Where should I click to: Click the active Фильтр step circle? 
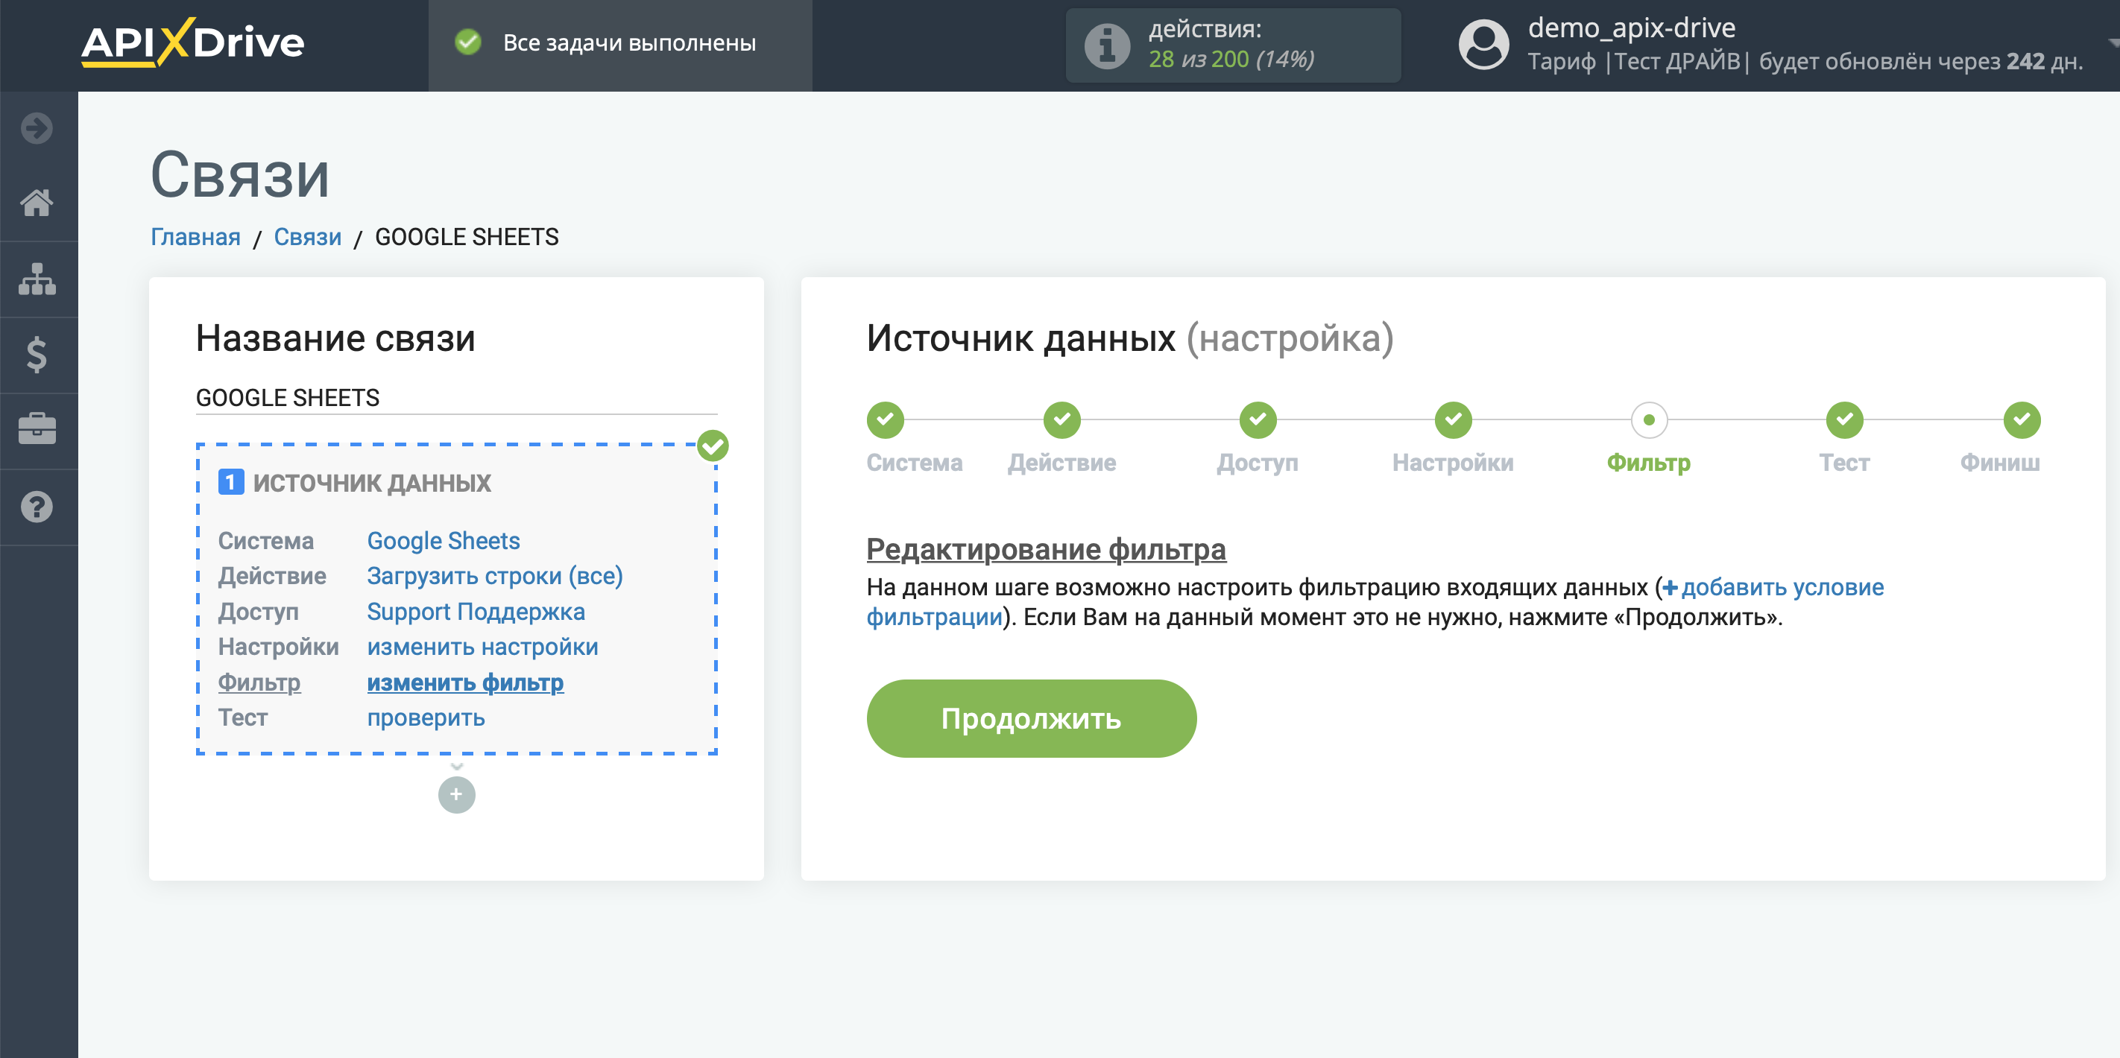coord(1648,420)
